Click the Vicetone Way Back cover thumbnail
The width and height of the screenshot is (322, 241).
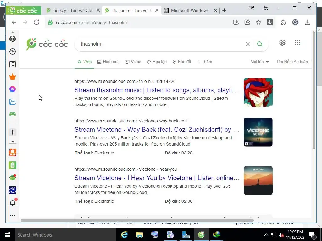point(258,132)
